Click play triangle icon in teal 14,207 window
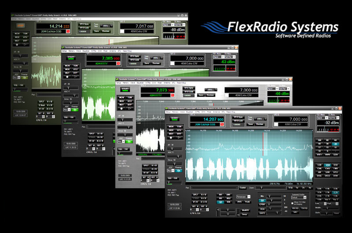 click(179, 138)
